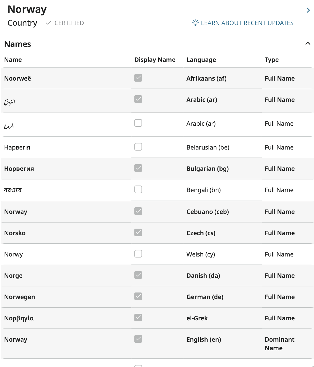
Task: Click the Certified checkmark icon
Action: [48, 23]
